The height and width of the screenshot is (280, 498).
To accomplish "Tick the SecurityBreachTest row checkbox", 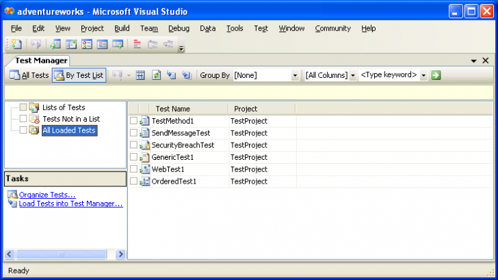I will pyautogui.click(x=133, y=145).
